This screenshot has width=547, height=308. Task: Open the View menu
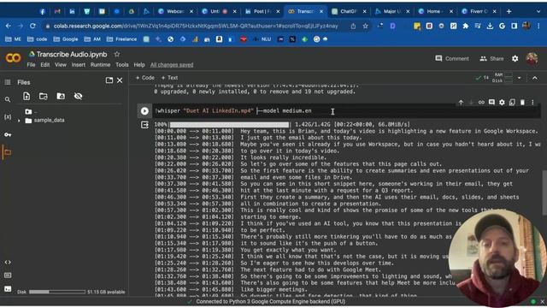(61, 65)
